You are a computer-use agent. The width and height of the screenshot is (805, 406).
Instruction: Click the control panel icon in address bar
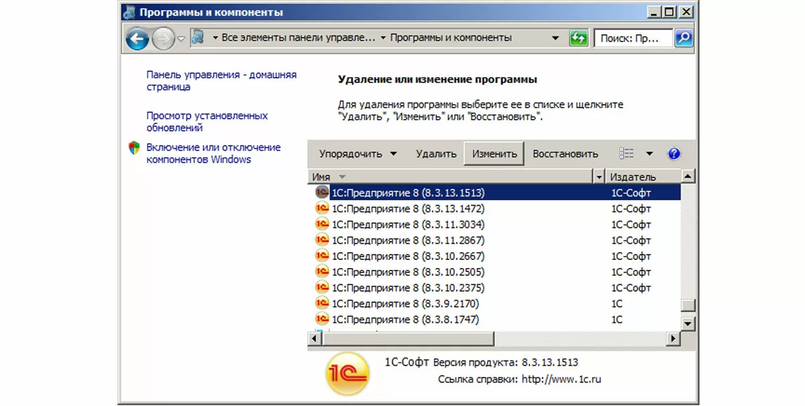click(198, 38)
